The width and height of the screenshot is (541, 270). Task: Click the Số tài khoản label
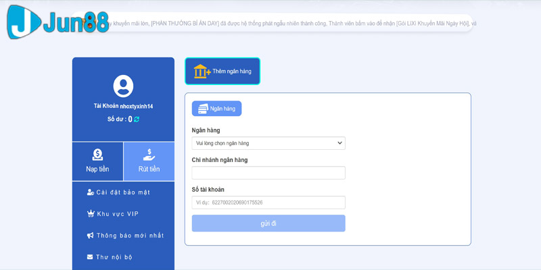(208, 190)
